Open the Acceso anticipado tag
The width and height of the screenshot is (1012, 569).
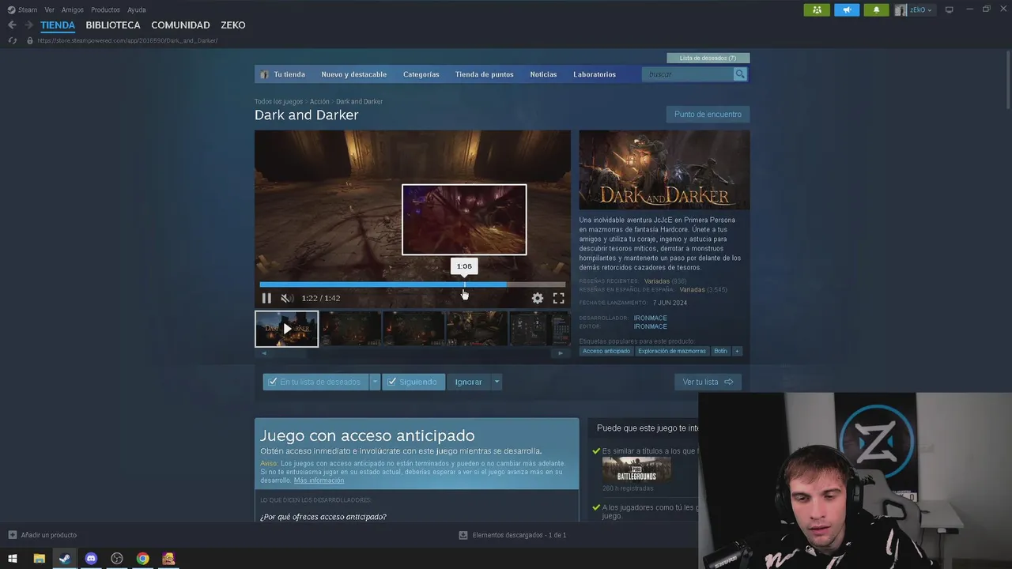(x=606, y=351)
